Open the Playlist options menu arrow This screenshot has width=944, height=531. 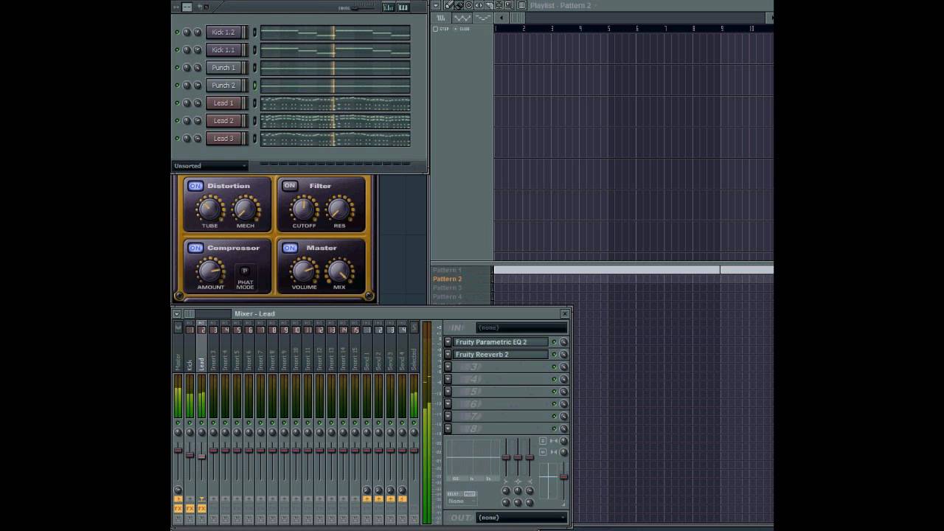pos(436,5)
